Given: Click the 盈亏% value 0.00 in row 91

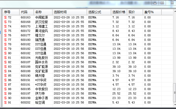Looking at the screenshot, I should pos(148,102).
